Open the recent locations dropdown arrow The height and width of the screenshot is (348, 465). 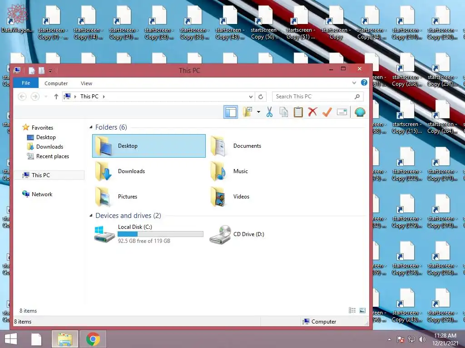[46, 97]
